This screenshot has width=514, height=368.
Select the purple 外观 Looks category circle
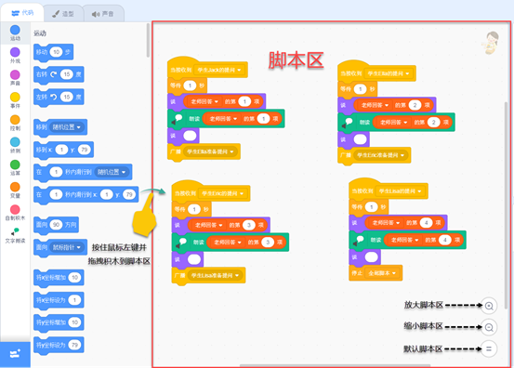(x=15, y=52)
